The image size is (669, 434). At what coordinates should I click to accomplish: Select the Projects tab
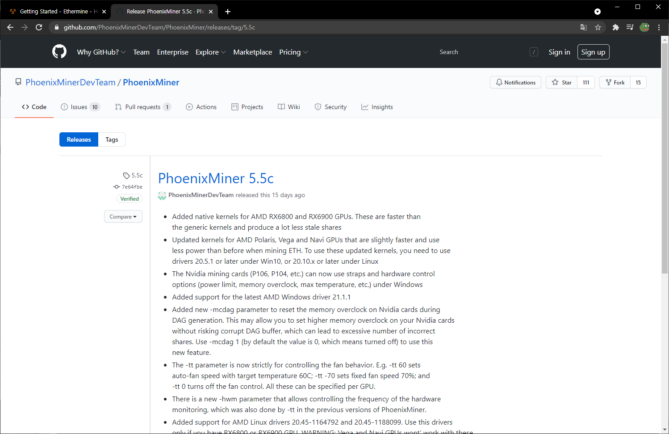247,107
